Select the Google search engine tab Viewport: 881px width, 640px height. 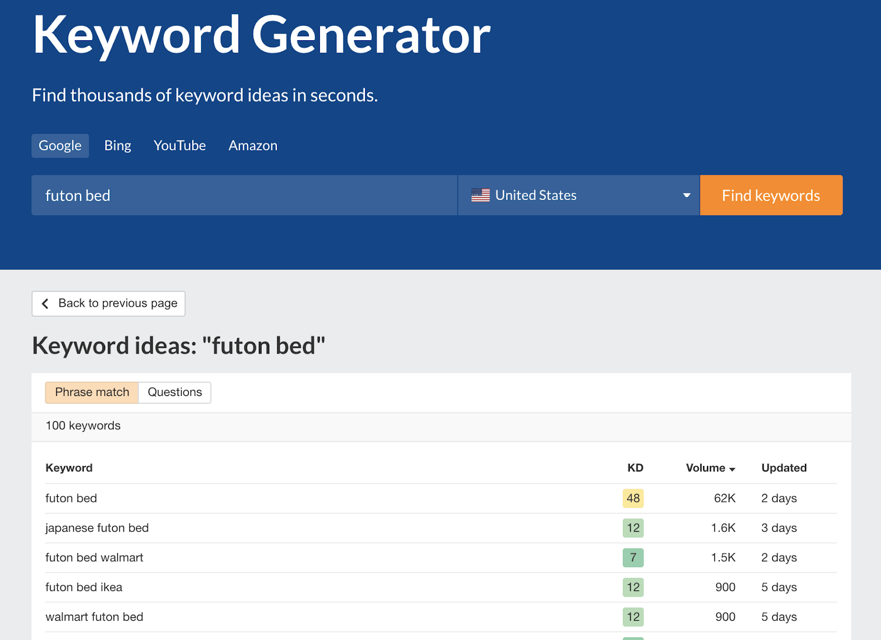coord(60,146)
